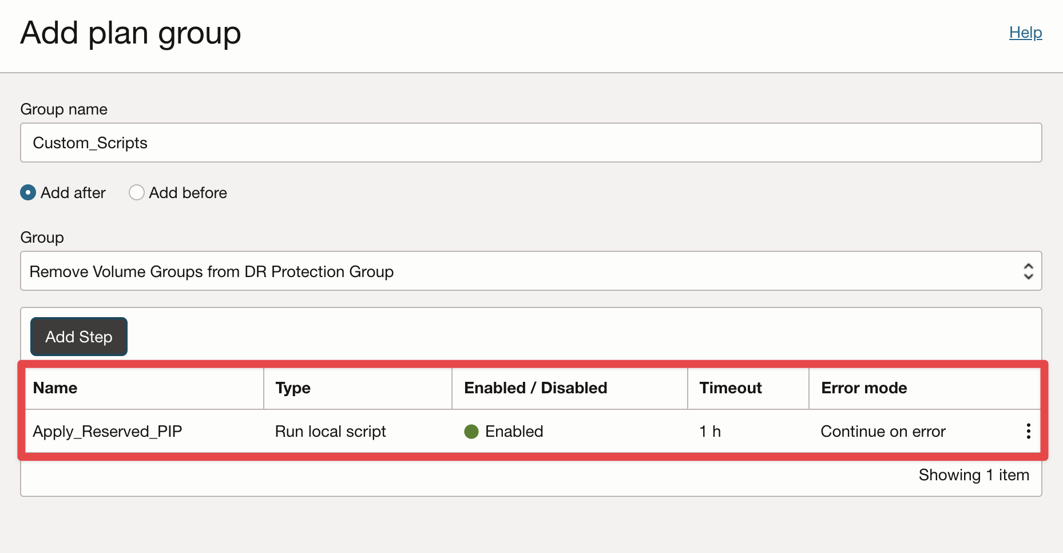Image resolution: width=1063 pixels, height=553 pixels.
Task: Click the Continue on error cell
Action: (883, 432)
